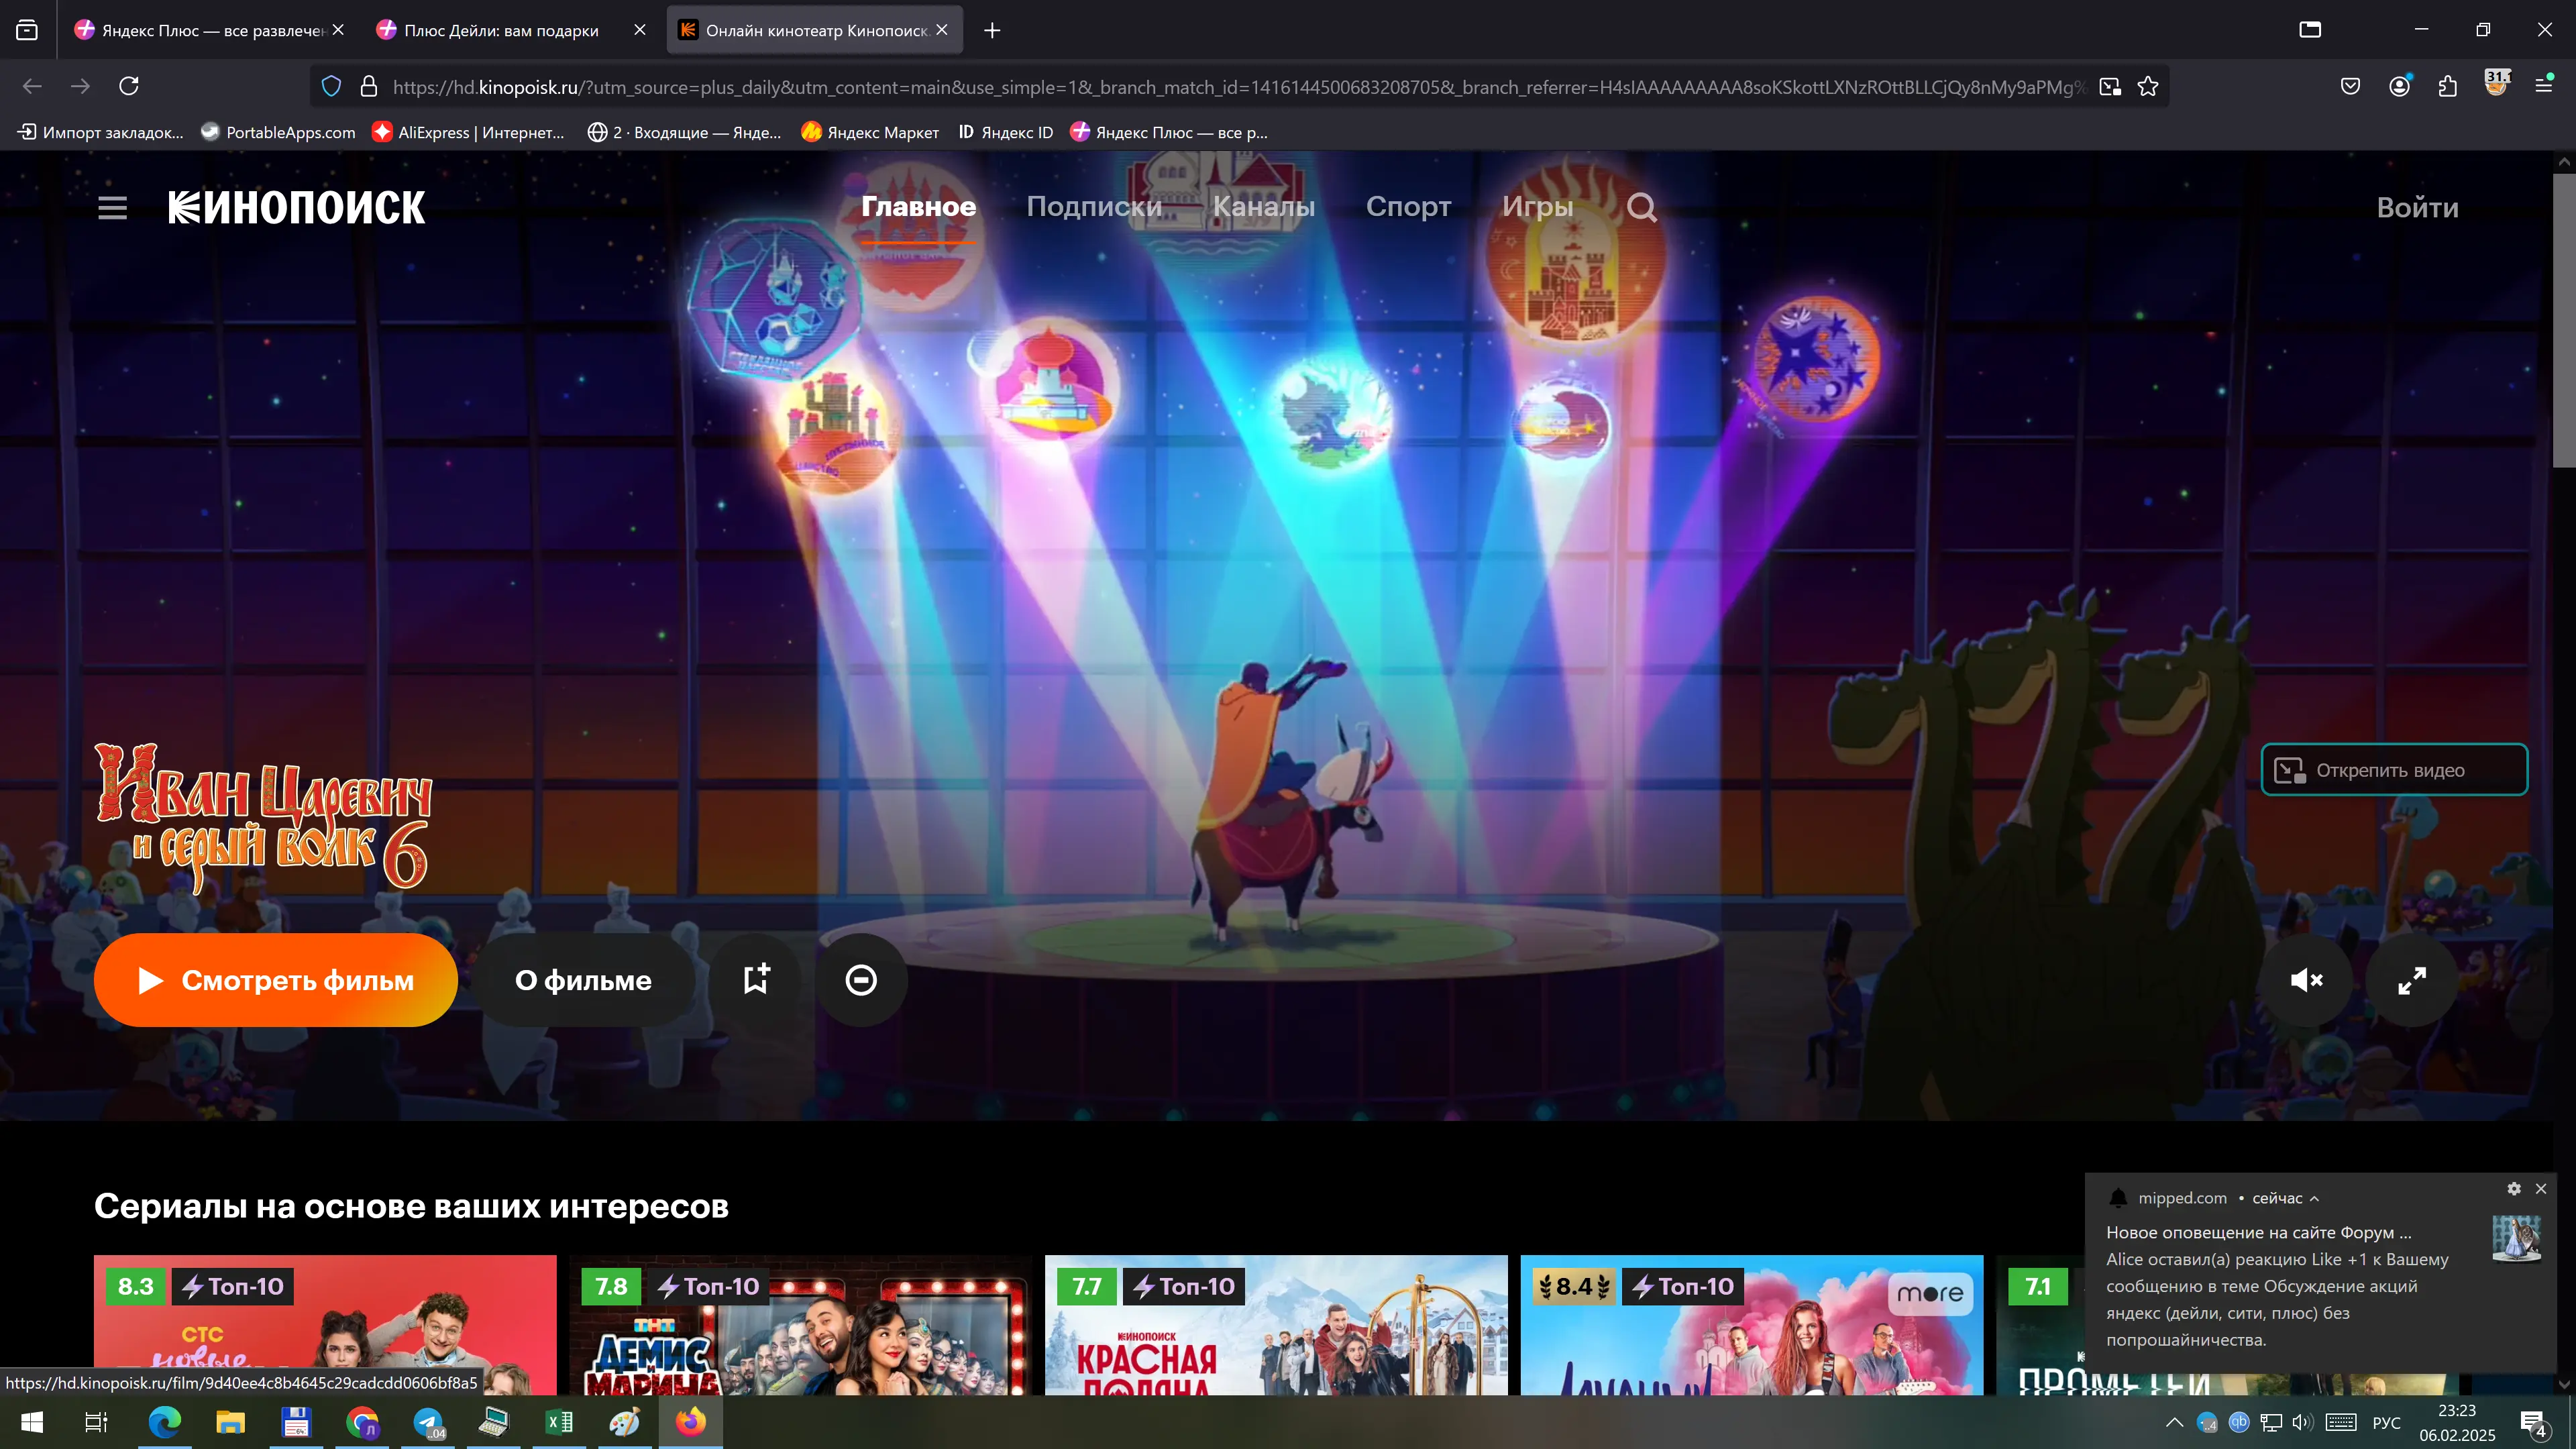Image resolution: width=2576 pixels, height=1449 pixels.
Task: Show hidden system tray icons
Action: pos(2174,1423)
